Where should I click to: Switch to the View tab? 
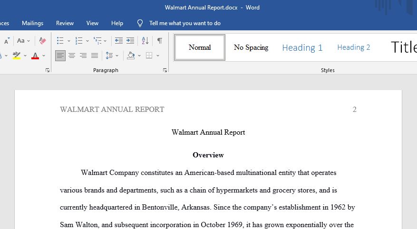tap(92, 23)
